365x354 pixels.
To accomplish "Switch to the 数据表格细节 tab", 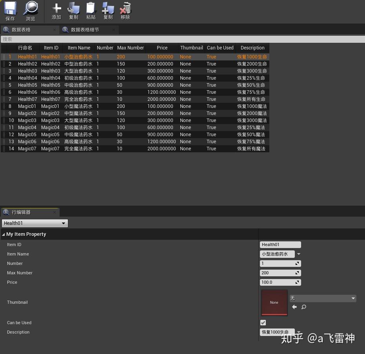I will (x=84, y=29).
